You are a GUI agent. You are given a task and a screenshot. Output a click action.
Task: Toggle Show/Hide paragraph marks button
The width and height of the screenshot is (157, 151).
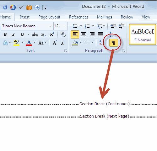point(114,43)
